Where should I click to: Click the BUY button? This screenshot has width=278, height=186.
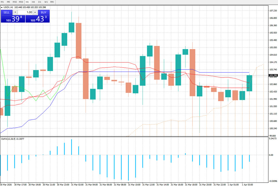pyautogui.click(x=44, y=12)
